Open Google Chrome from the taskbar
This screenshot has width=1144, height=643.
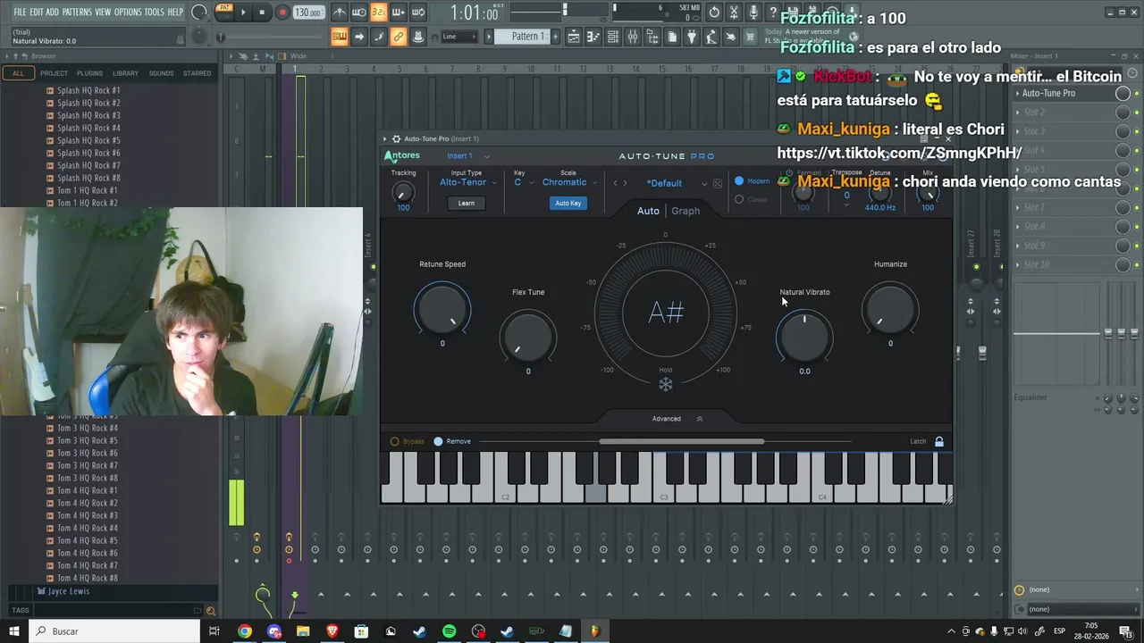point(244,631)
